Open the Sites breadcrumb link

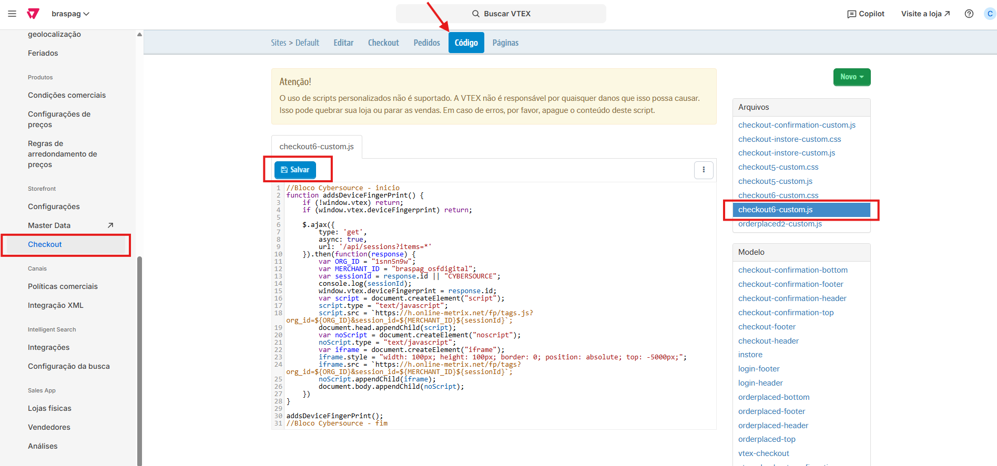click(x=279, y=43)
